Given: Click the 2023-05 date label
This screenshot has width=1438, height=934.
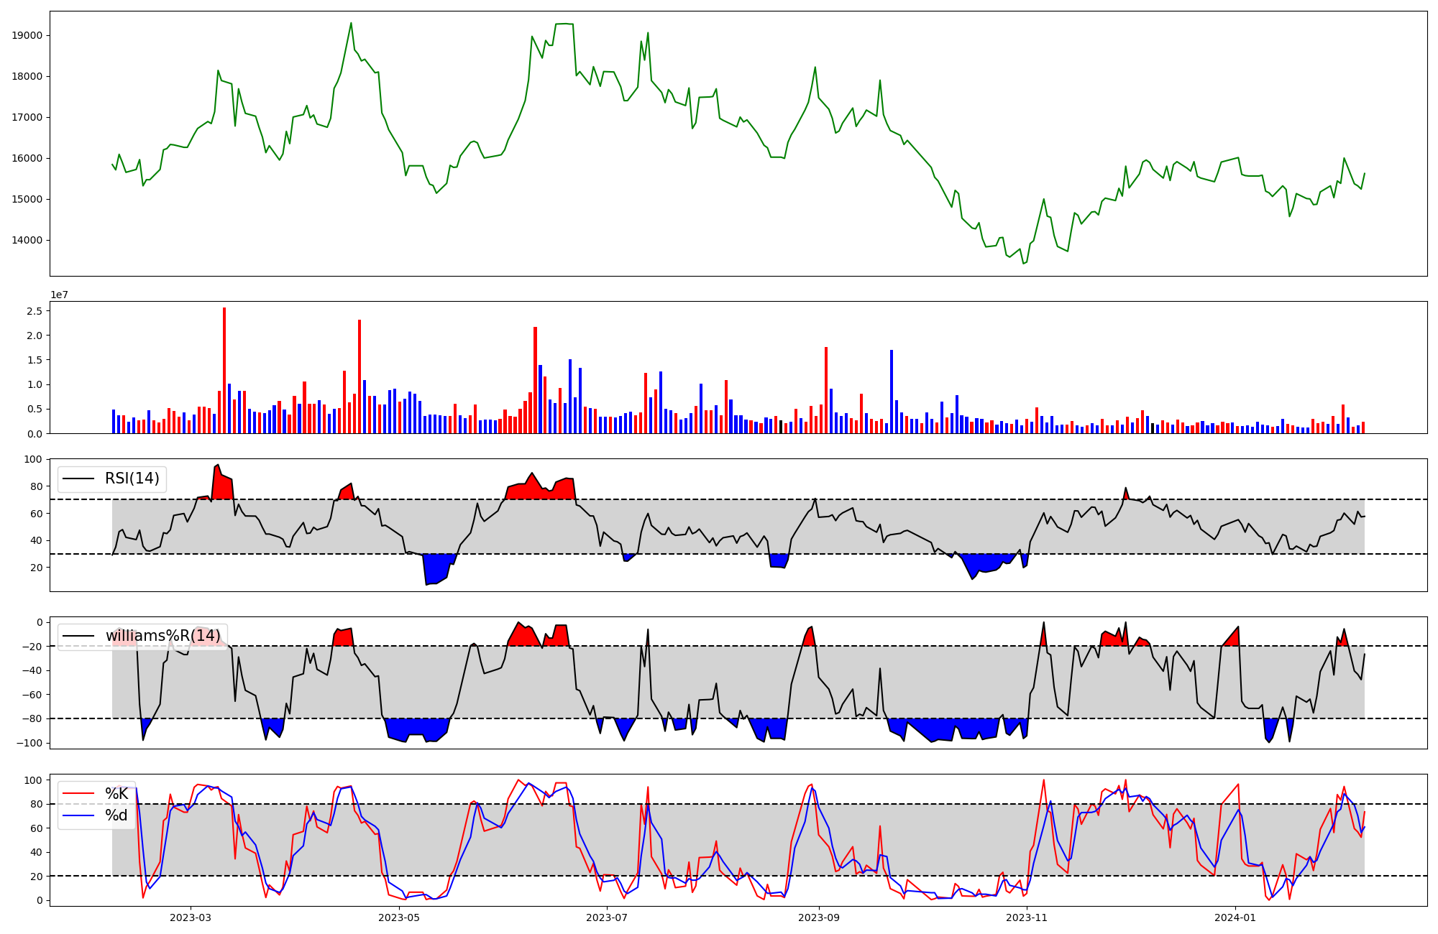Looking at the screenshot, I should 399,917.
